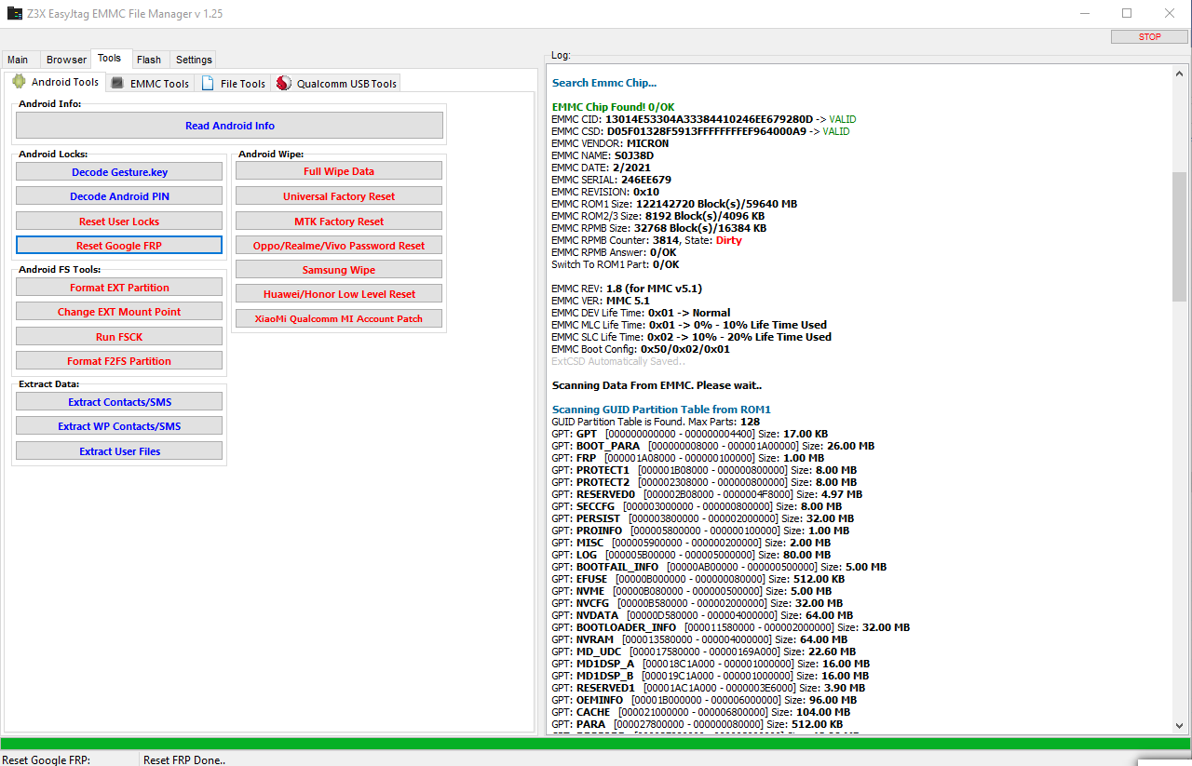The image size is (1192, 766).
Task: Click the Android Tools tab icon
Action: tap(19, 82)
